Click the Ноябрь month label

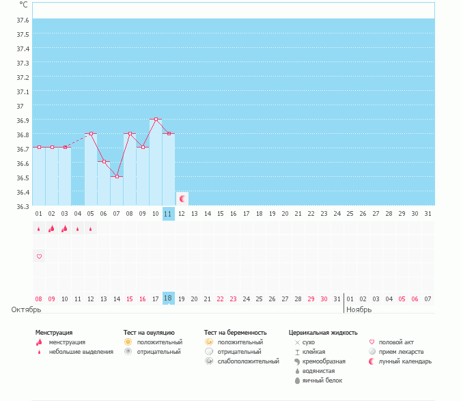(x=359, y=309)
